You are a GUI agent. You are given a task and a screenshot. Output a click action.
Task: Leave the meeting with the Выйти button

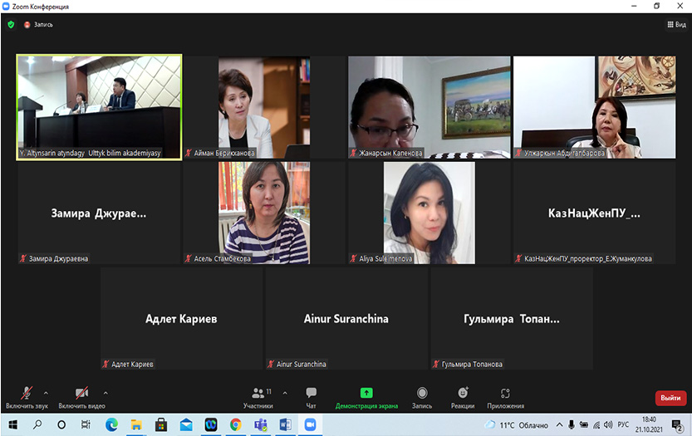(670, 398)
